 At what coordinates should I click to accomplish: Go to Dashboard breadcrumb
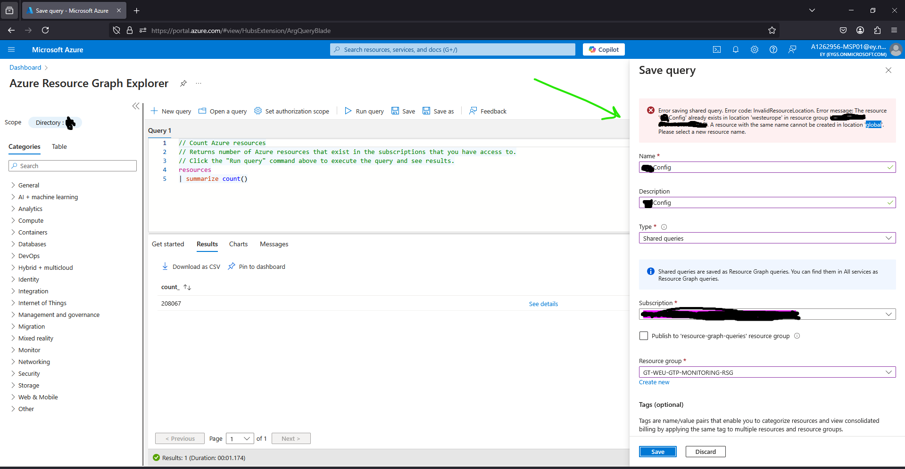tap(25, 67)
